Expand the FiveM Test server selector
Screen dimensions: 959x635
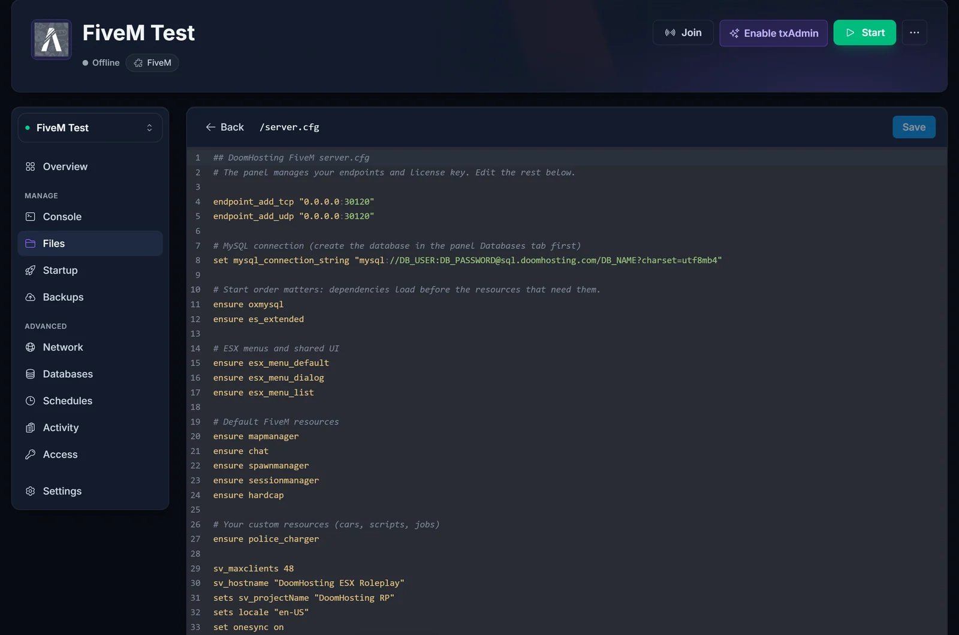coord(90,128)
